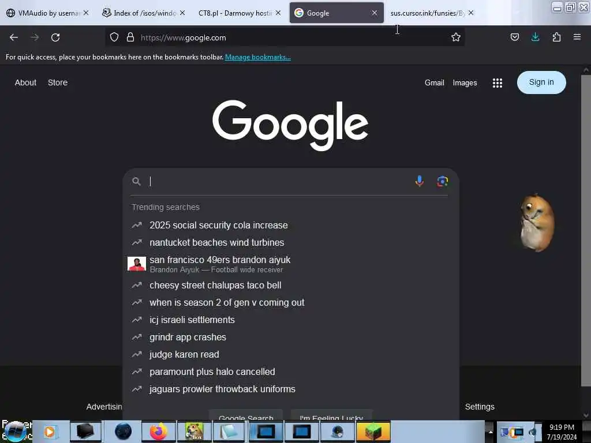Show downloads via the download arrow
This screenshot has width=591, height=443.
point(535,37)
